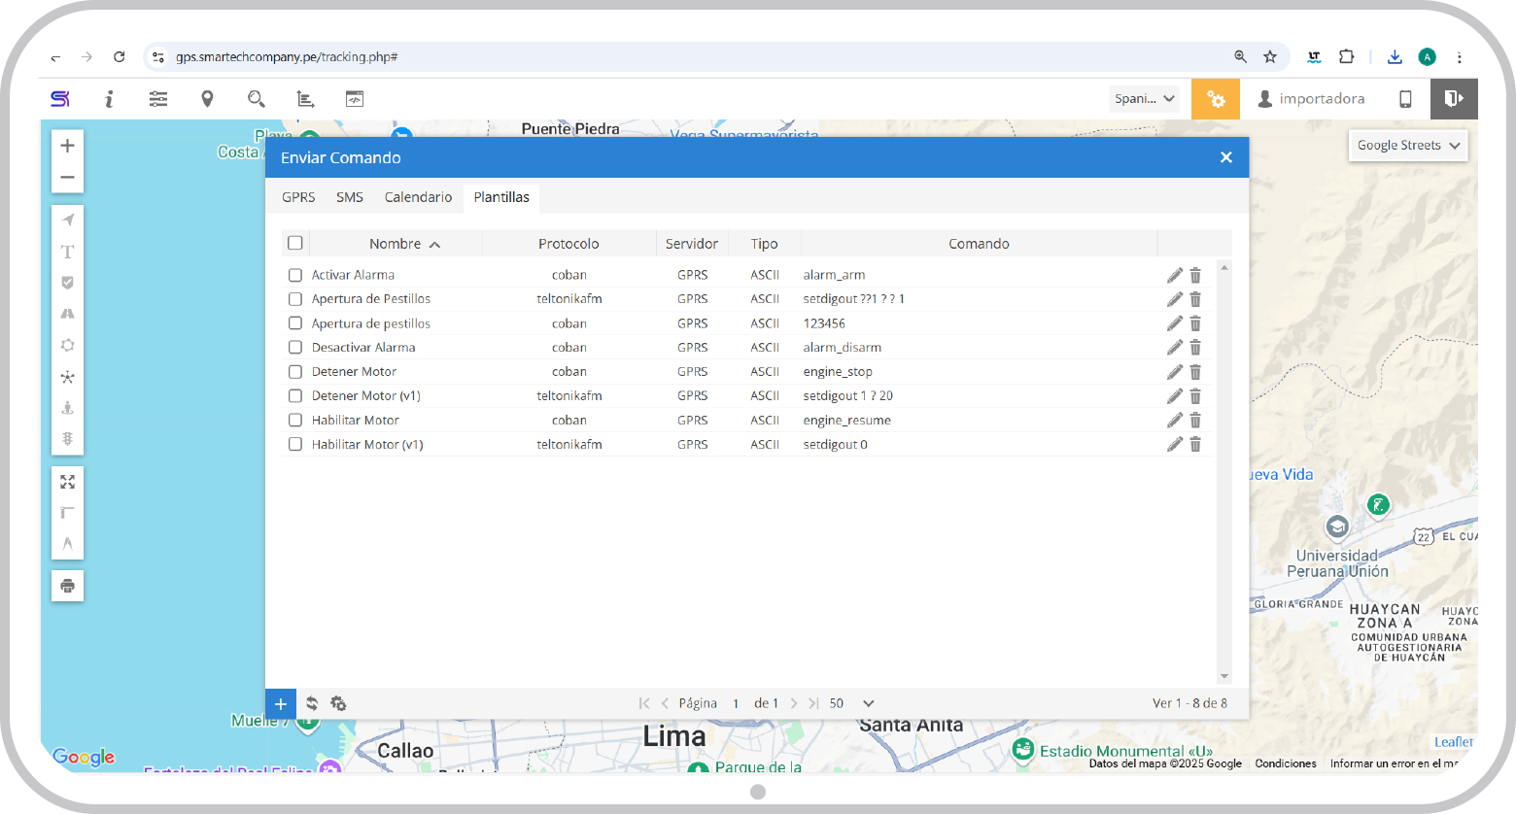Screen dimensions: 1516x814
Task: Check the Desactivar Alarma checkbox
Action: 295,348
